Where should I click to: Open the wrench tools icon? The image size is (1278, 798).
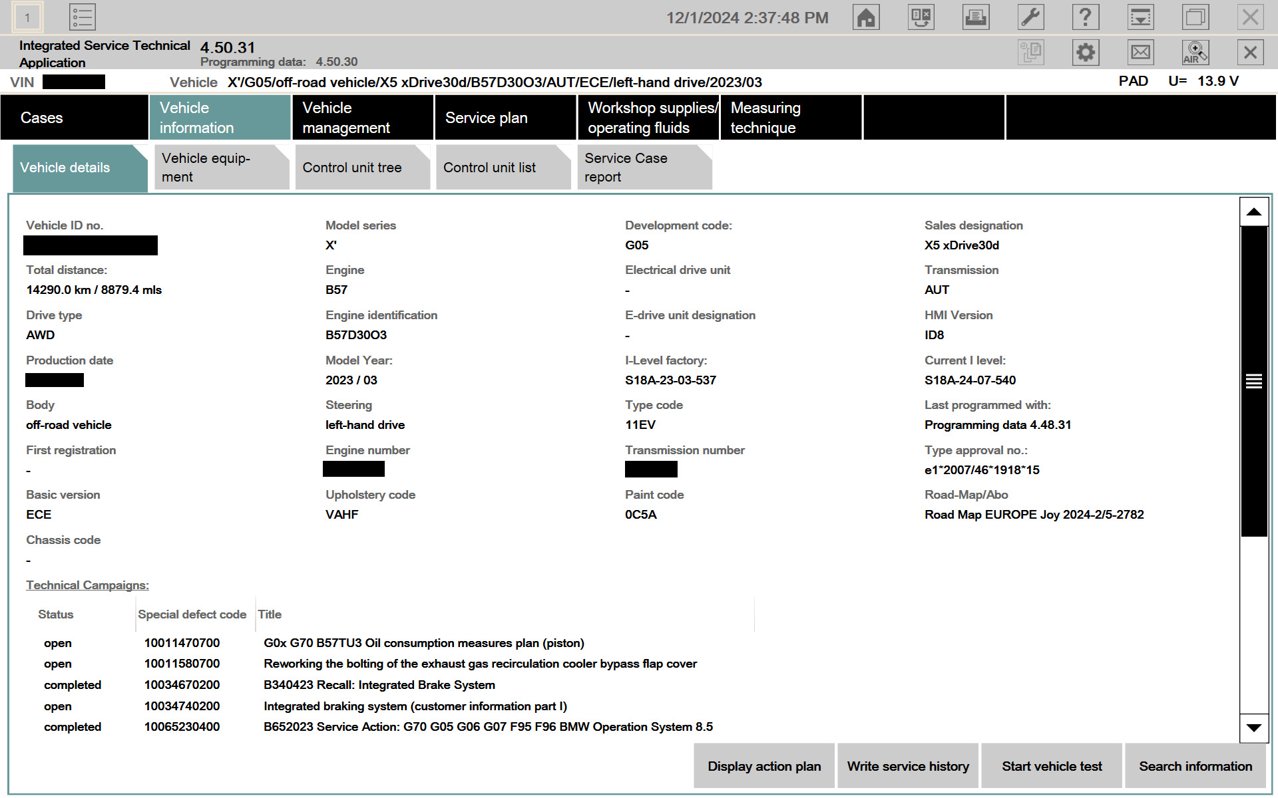[x=1030, y=17]
